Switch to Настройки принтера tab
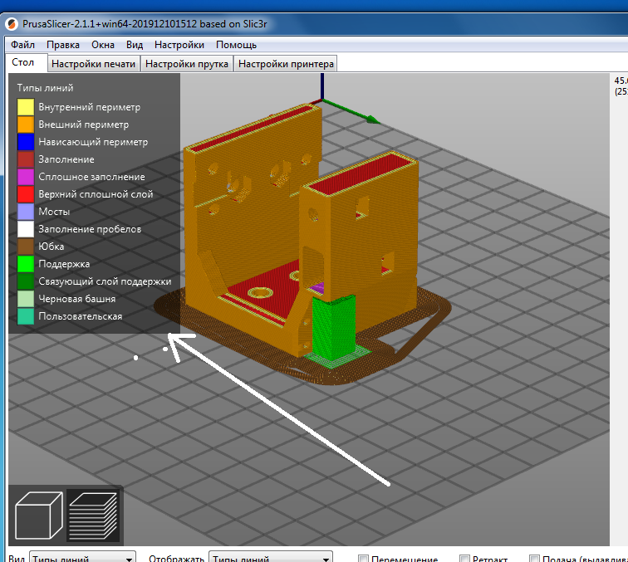Viewport: 628px width, 562px height. [286, 64]
